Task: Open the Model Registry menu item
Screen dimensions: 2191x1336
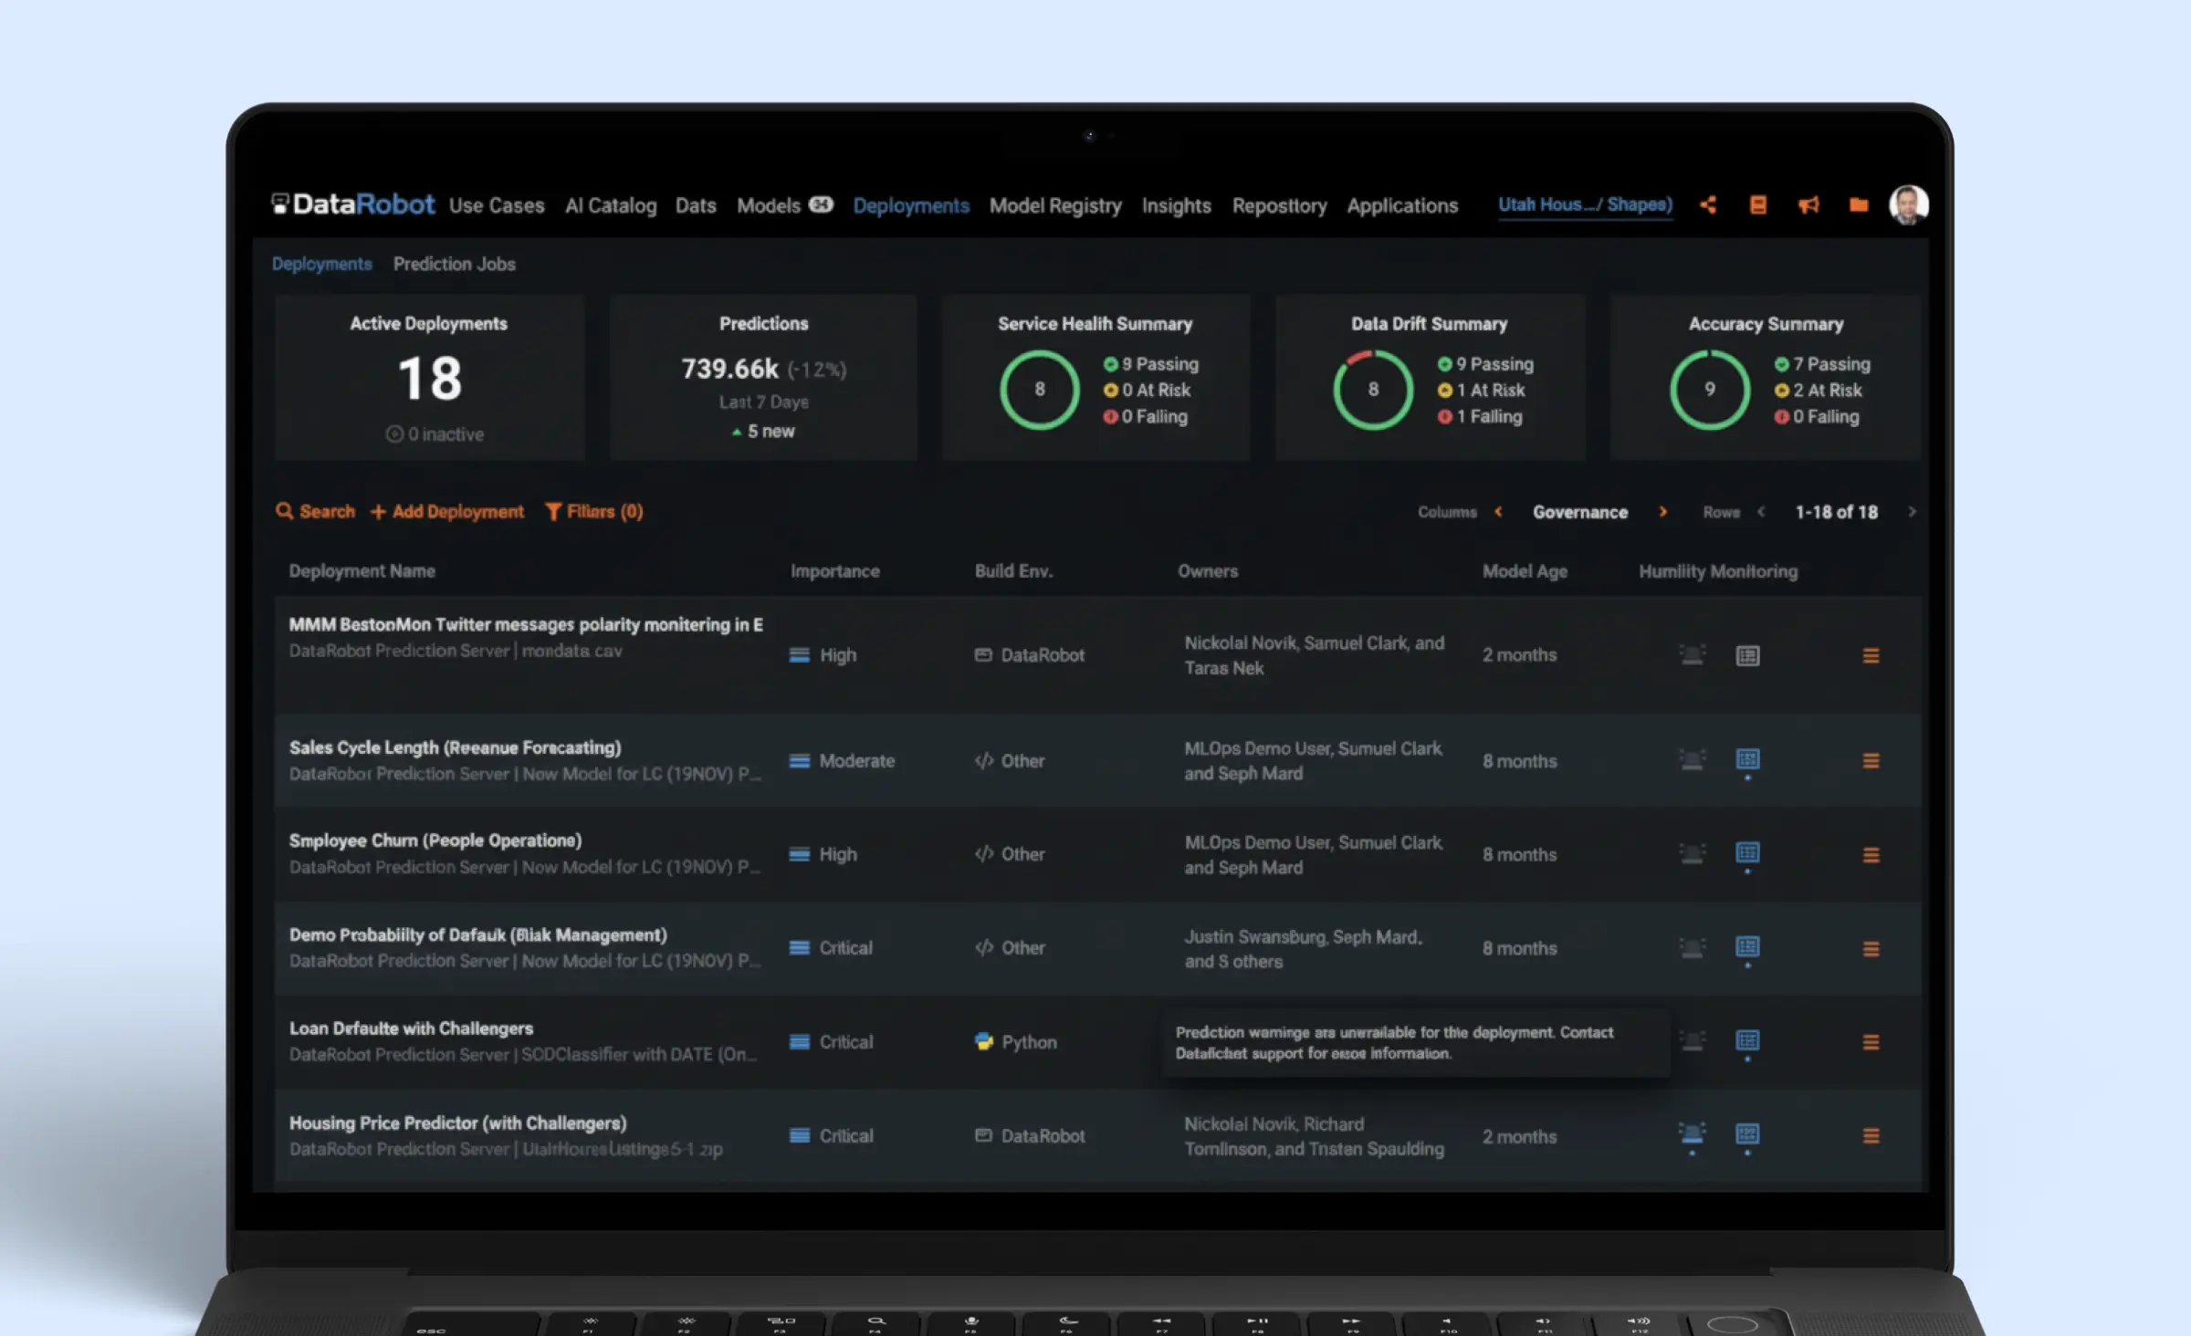Action: (1055, 205)
